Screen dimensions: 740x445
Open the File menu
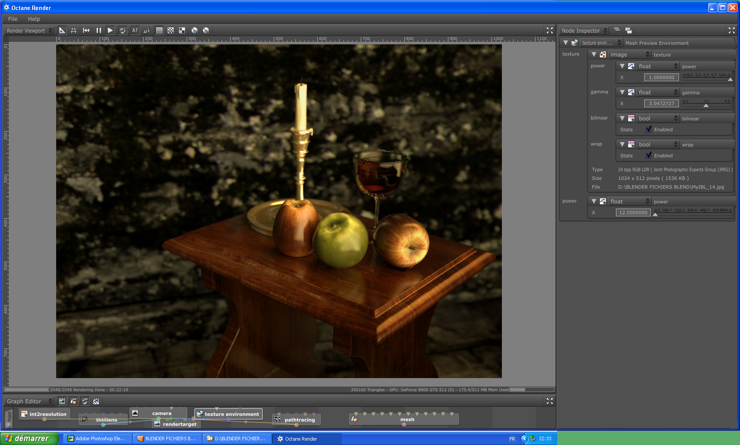[x=13, y=19]
